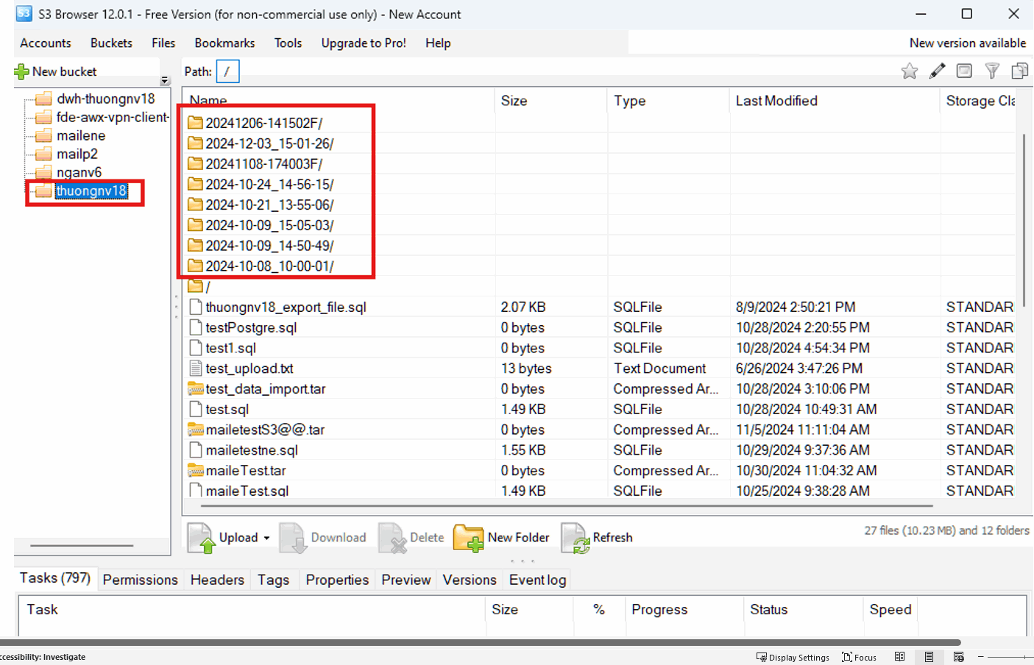
Task: Open the Upload dropdown arrow
Action: (x=266, y=538)
